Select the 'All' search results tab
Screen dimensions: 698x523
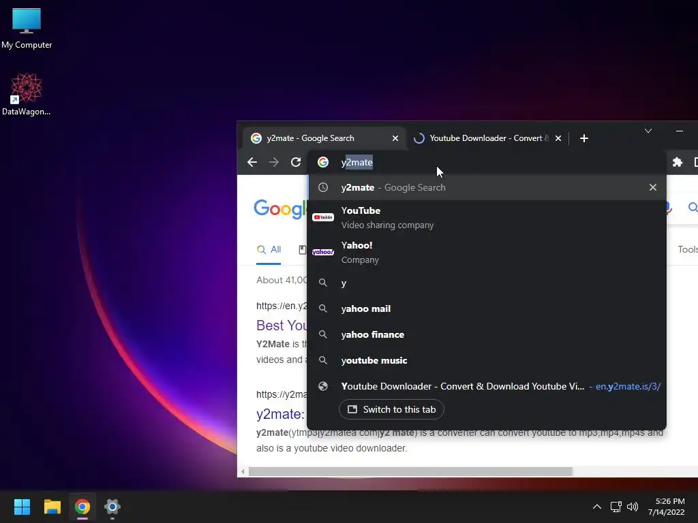tap(269, 249)
